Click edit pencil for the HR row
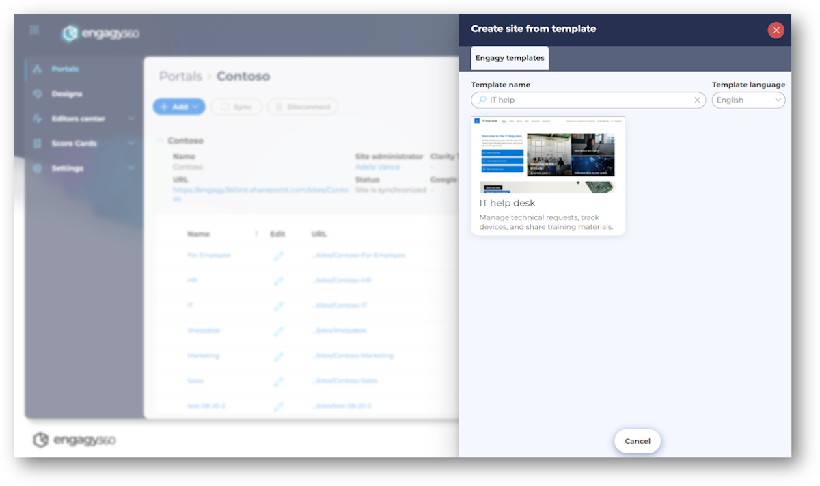 pos(278,281)
